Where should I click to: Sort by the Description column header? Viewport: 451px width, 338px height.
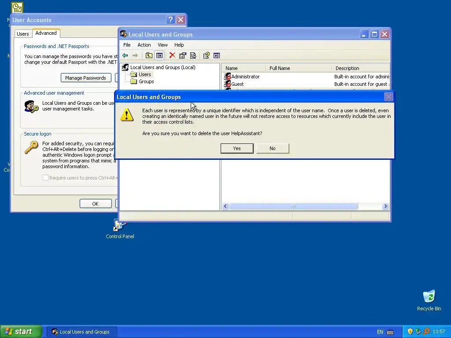click(361, 68)
